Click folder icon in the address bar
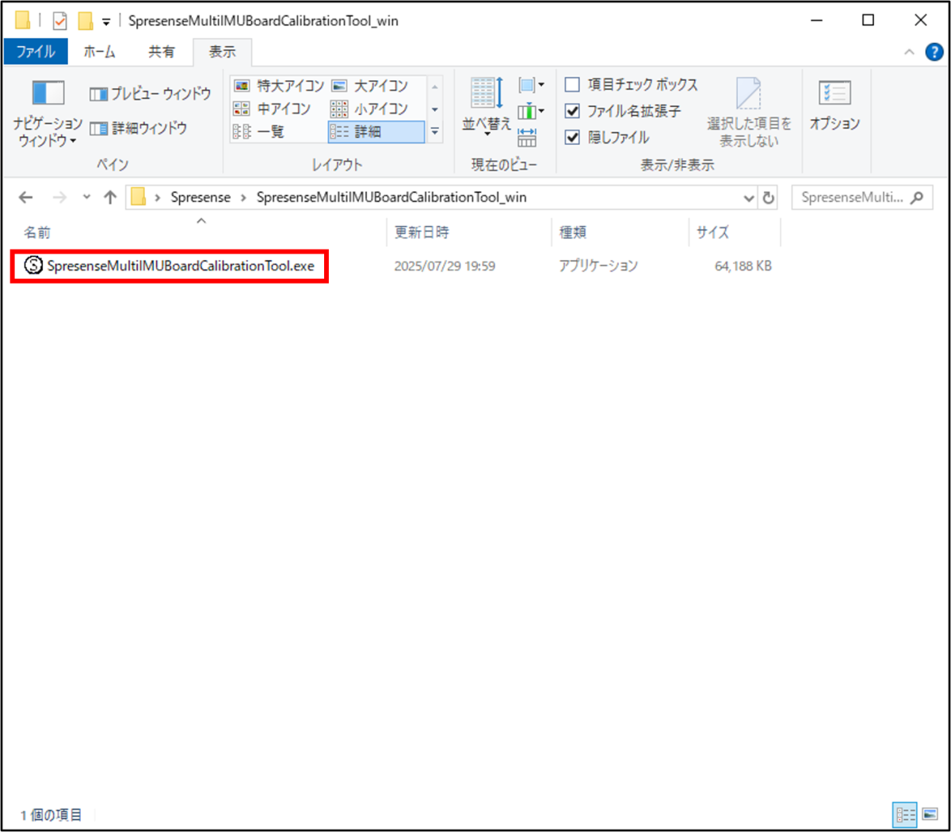 tap(139, 197)
